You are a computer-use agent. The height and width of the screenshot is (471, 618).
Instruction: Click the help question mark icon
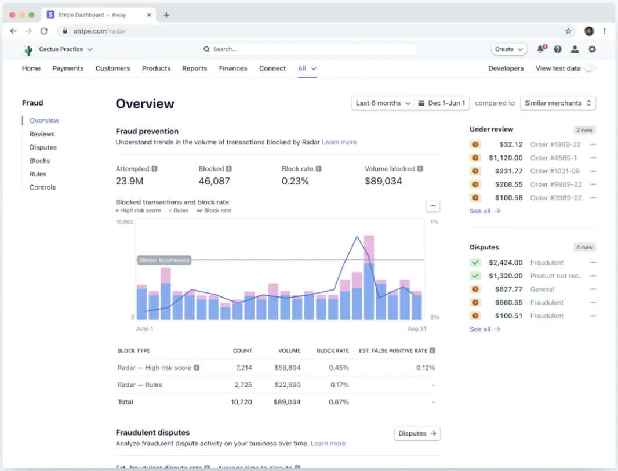558,49
